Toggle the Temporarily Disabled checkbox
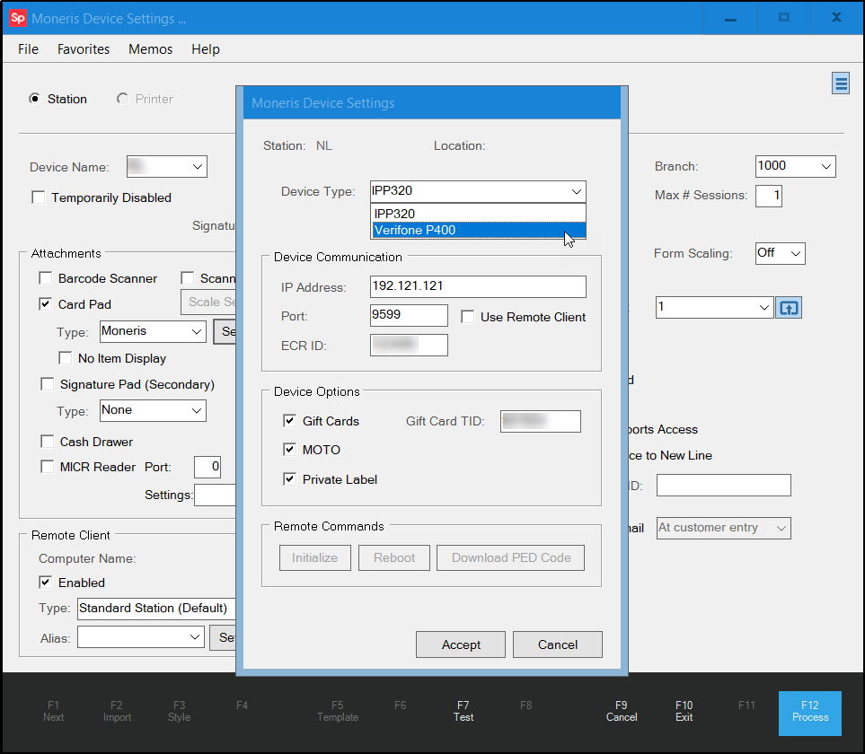This screenshot has width=865, height=754. click(39, 197)
